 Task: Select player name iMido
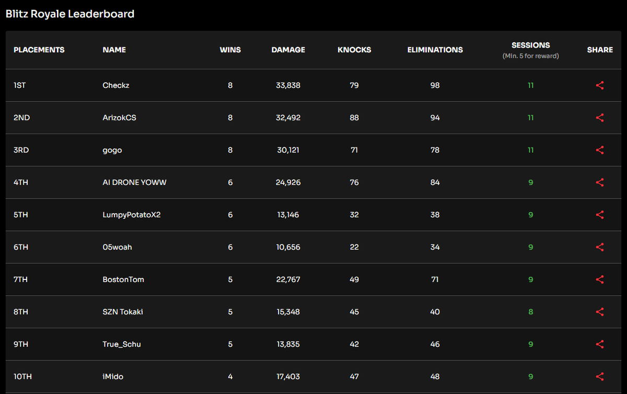(x=113, y=377)
